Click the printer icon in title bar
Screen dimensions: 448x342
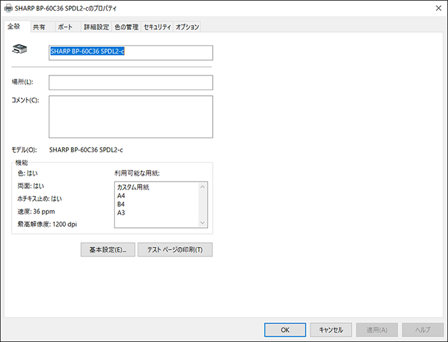(x=8, y=8)
